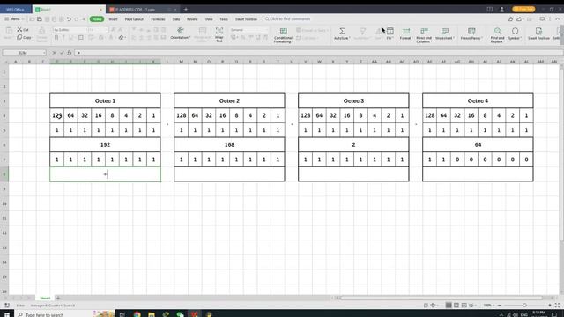This screenshot has height=317, width=564.
Task: Switch to the IP ADDRESS document tab
Action: [143, 10]
